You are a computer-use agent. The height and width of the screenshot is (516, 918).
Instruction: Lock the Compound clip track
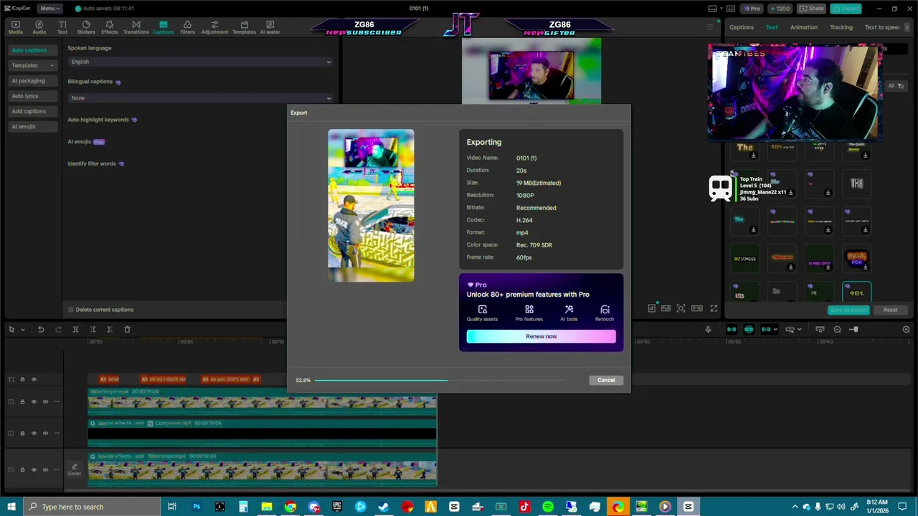click(22, 433)
